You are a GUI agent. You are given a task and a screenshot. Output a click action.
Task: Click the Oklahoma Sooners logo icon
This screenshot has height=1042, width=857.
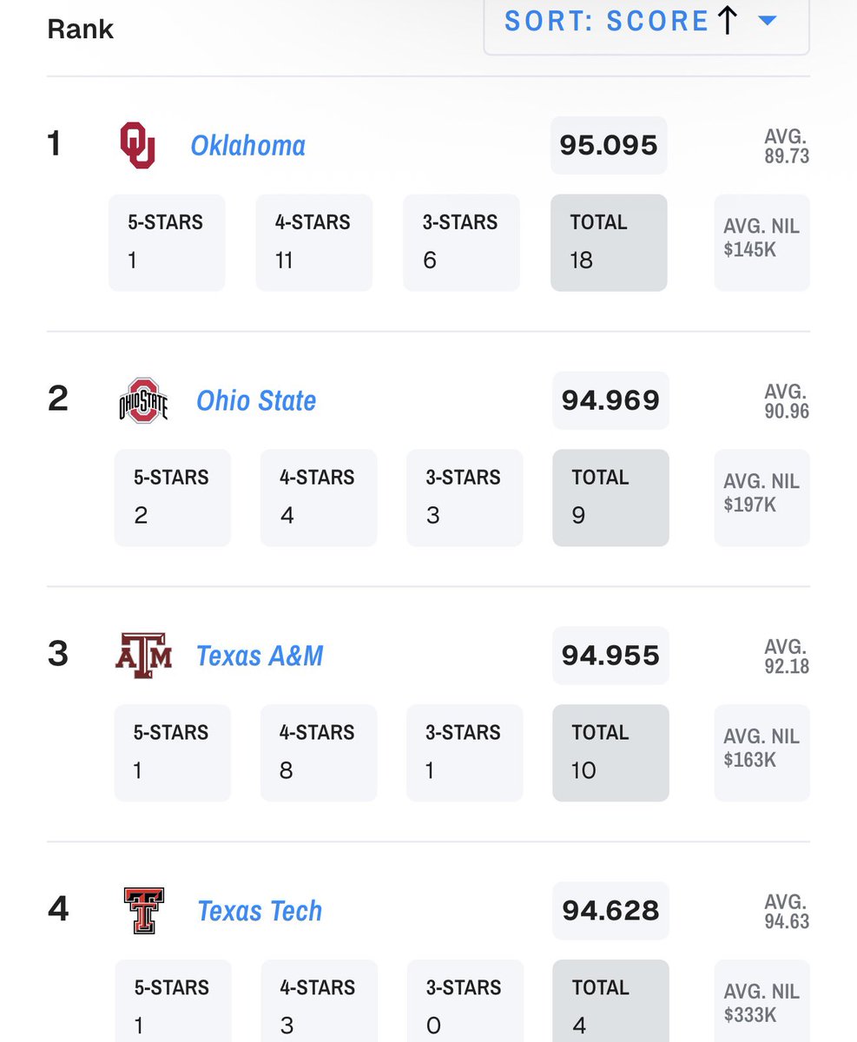(137, 145)
